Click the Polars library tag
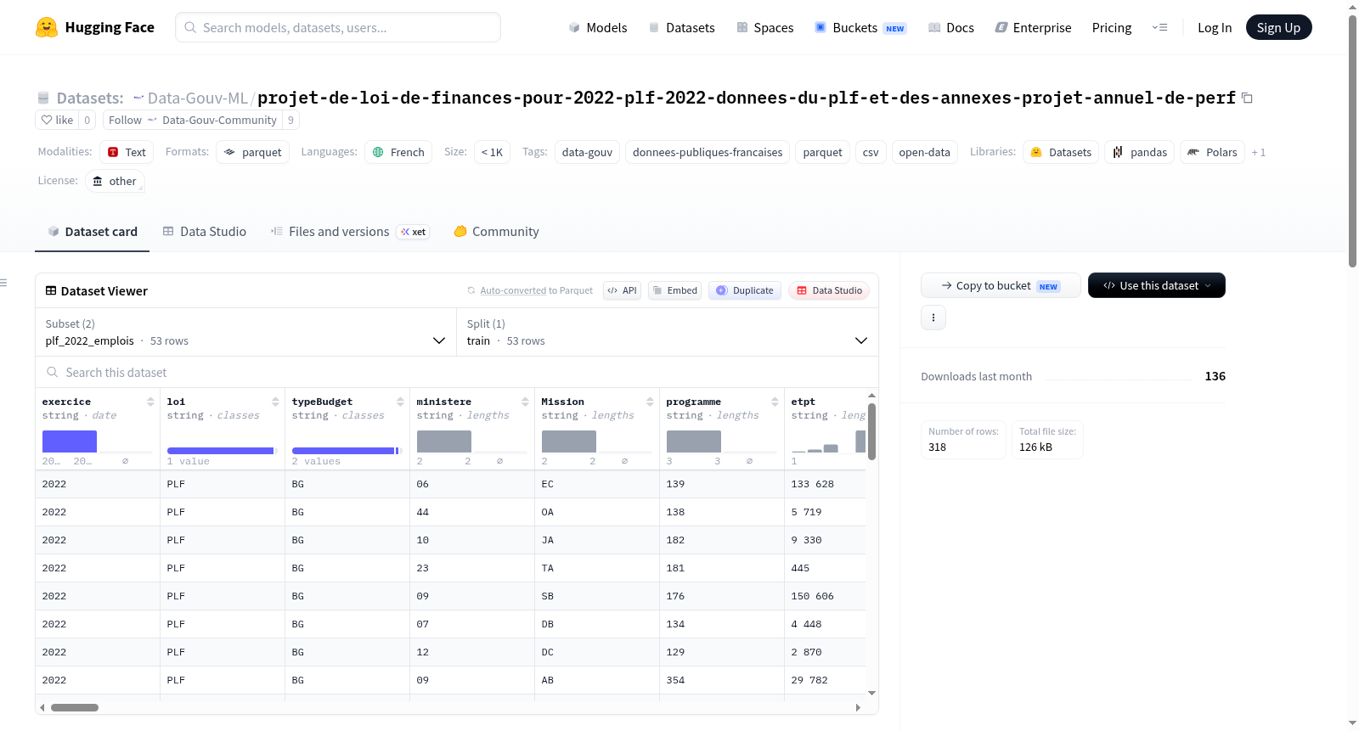 click(1212, 152)
